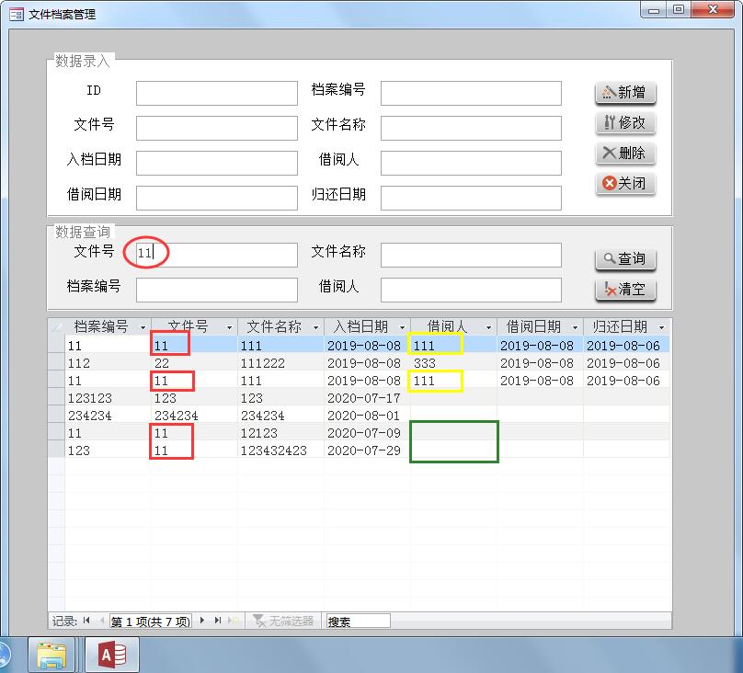The height and width of the screenshot is (673, 743).
Task: Click the 文件号 query field containing 11
Action: [x=216, y=255]
